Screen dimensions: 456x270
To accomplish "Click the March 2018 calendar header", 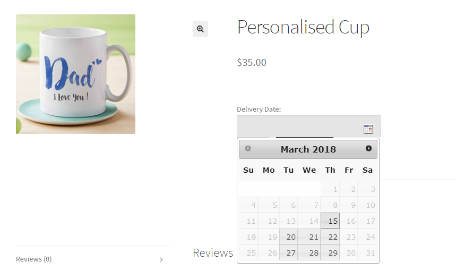I will click(308, 149).
